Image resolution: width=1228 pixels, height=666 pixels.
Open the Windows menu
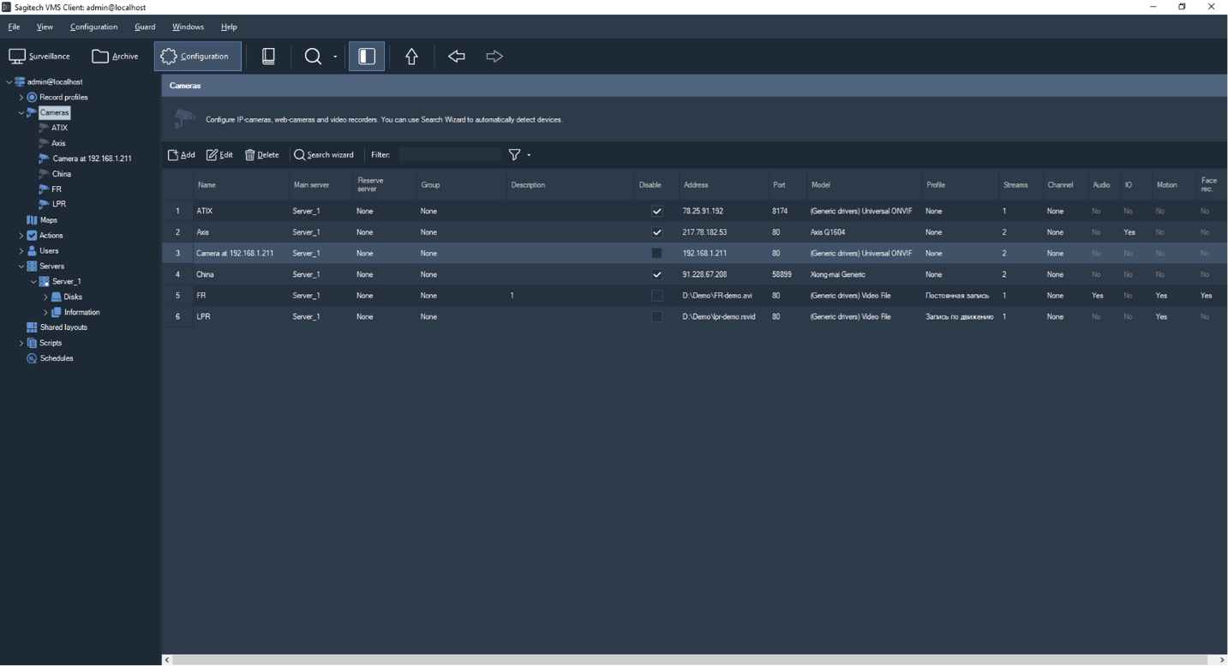(188, 27)
